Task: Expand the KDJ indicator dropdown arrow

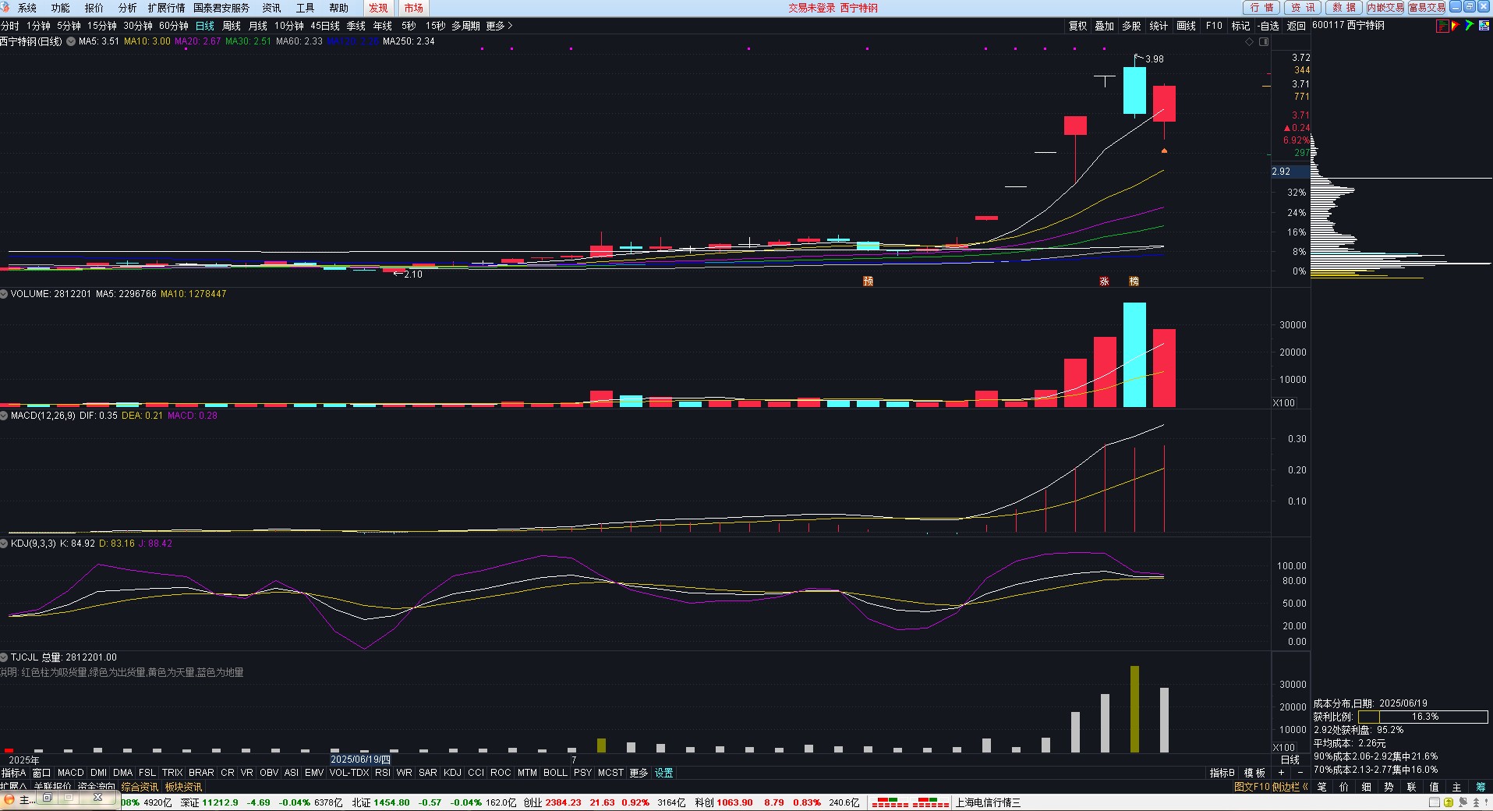Action: [4, 544]
